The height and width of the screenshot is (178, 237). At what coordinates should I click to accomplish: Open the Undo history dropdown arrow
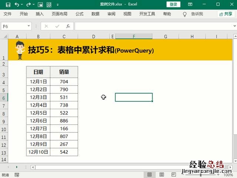[23, 4]
